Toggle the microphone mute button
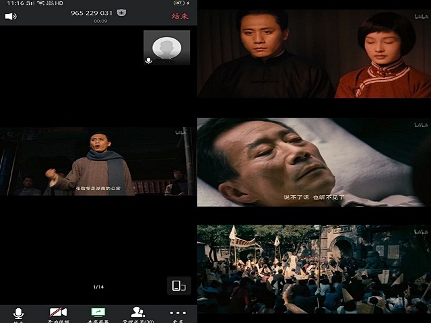Viewport: 431px width, 323px height. [x=18, y=315]
